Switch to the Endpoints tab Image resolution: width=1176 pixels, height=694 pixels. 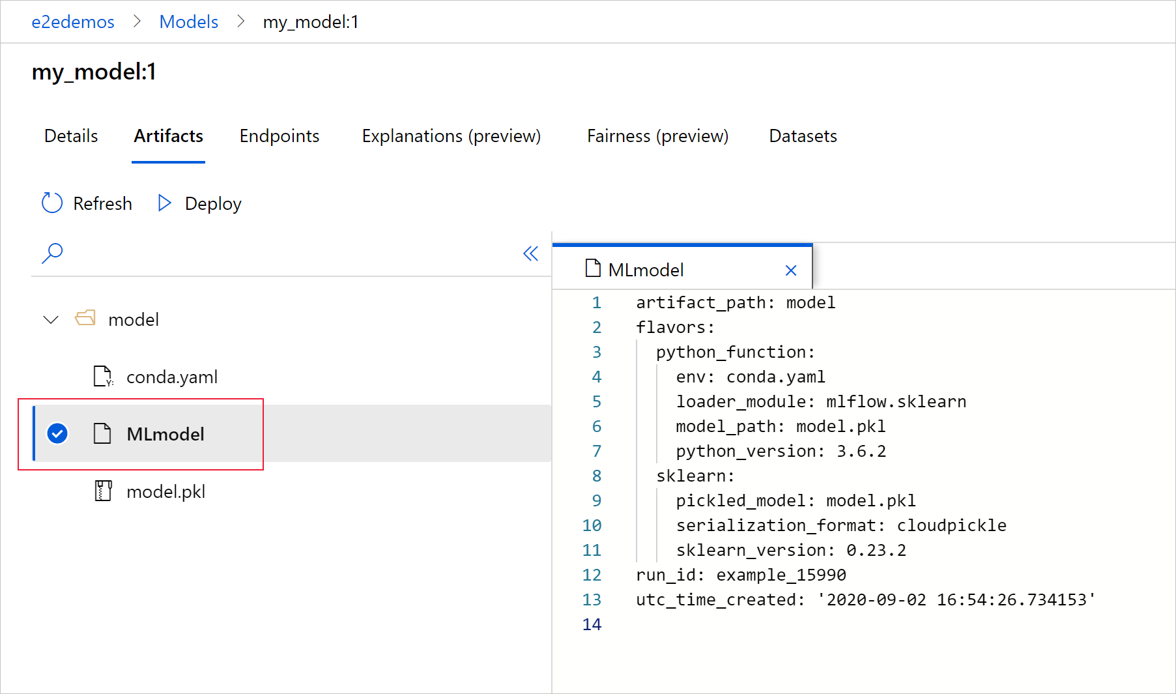point(279,136)
